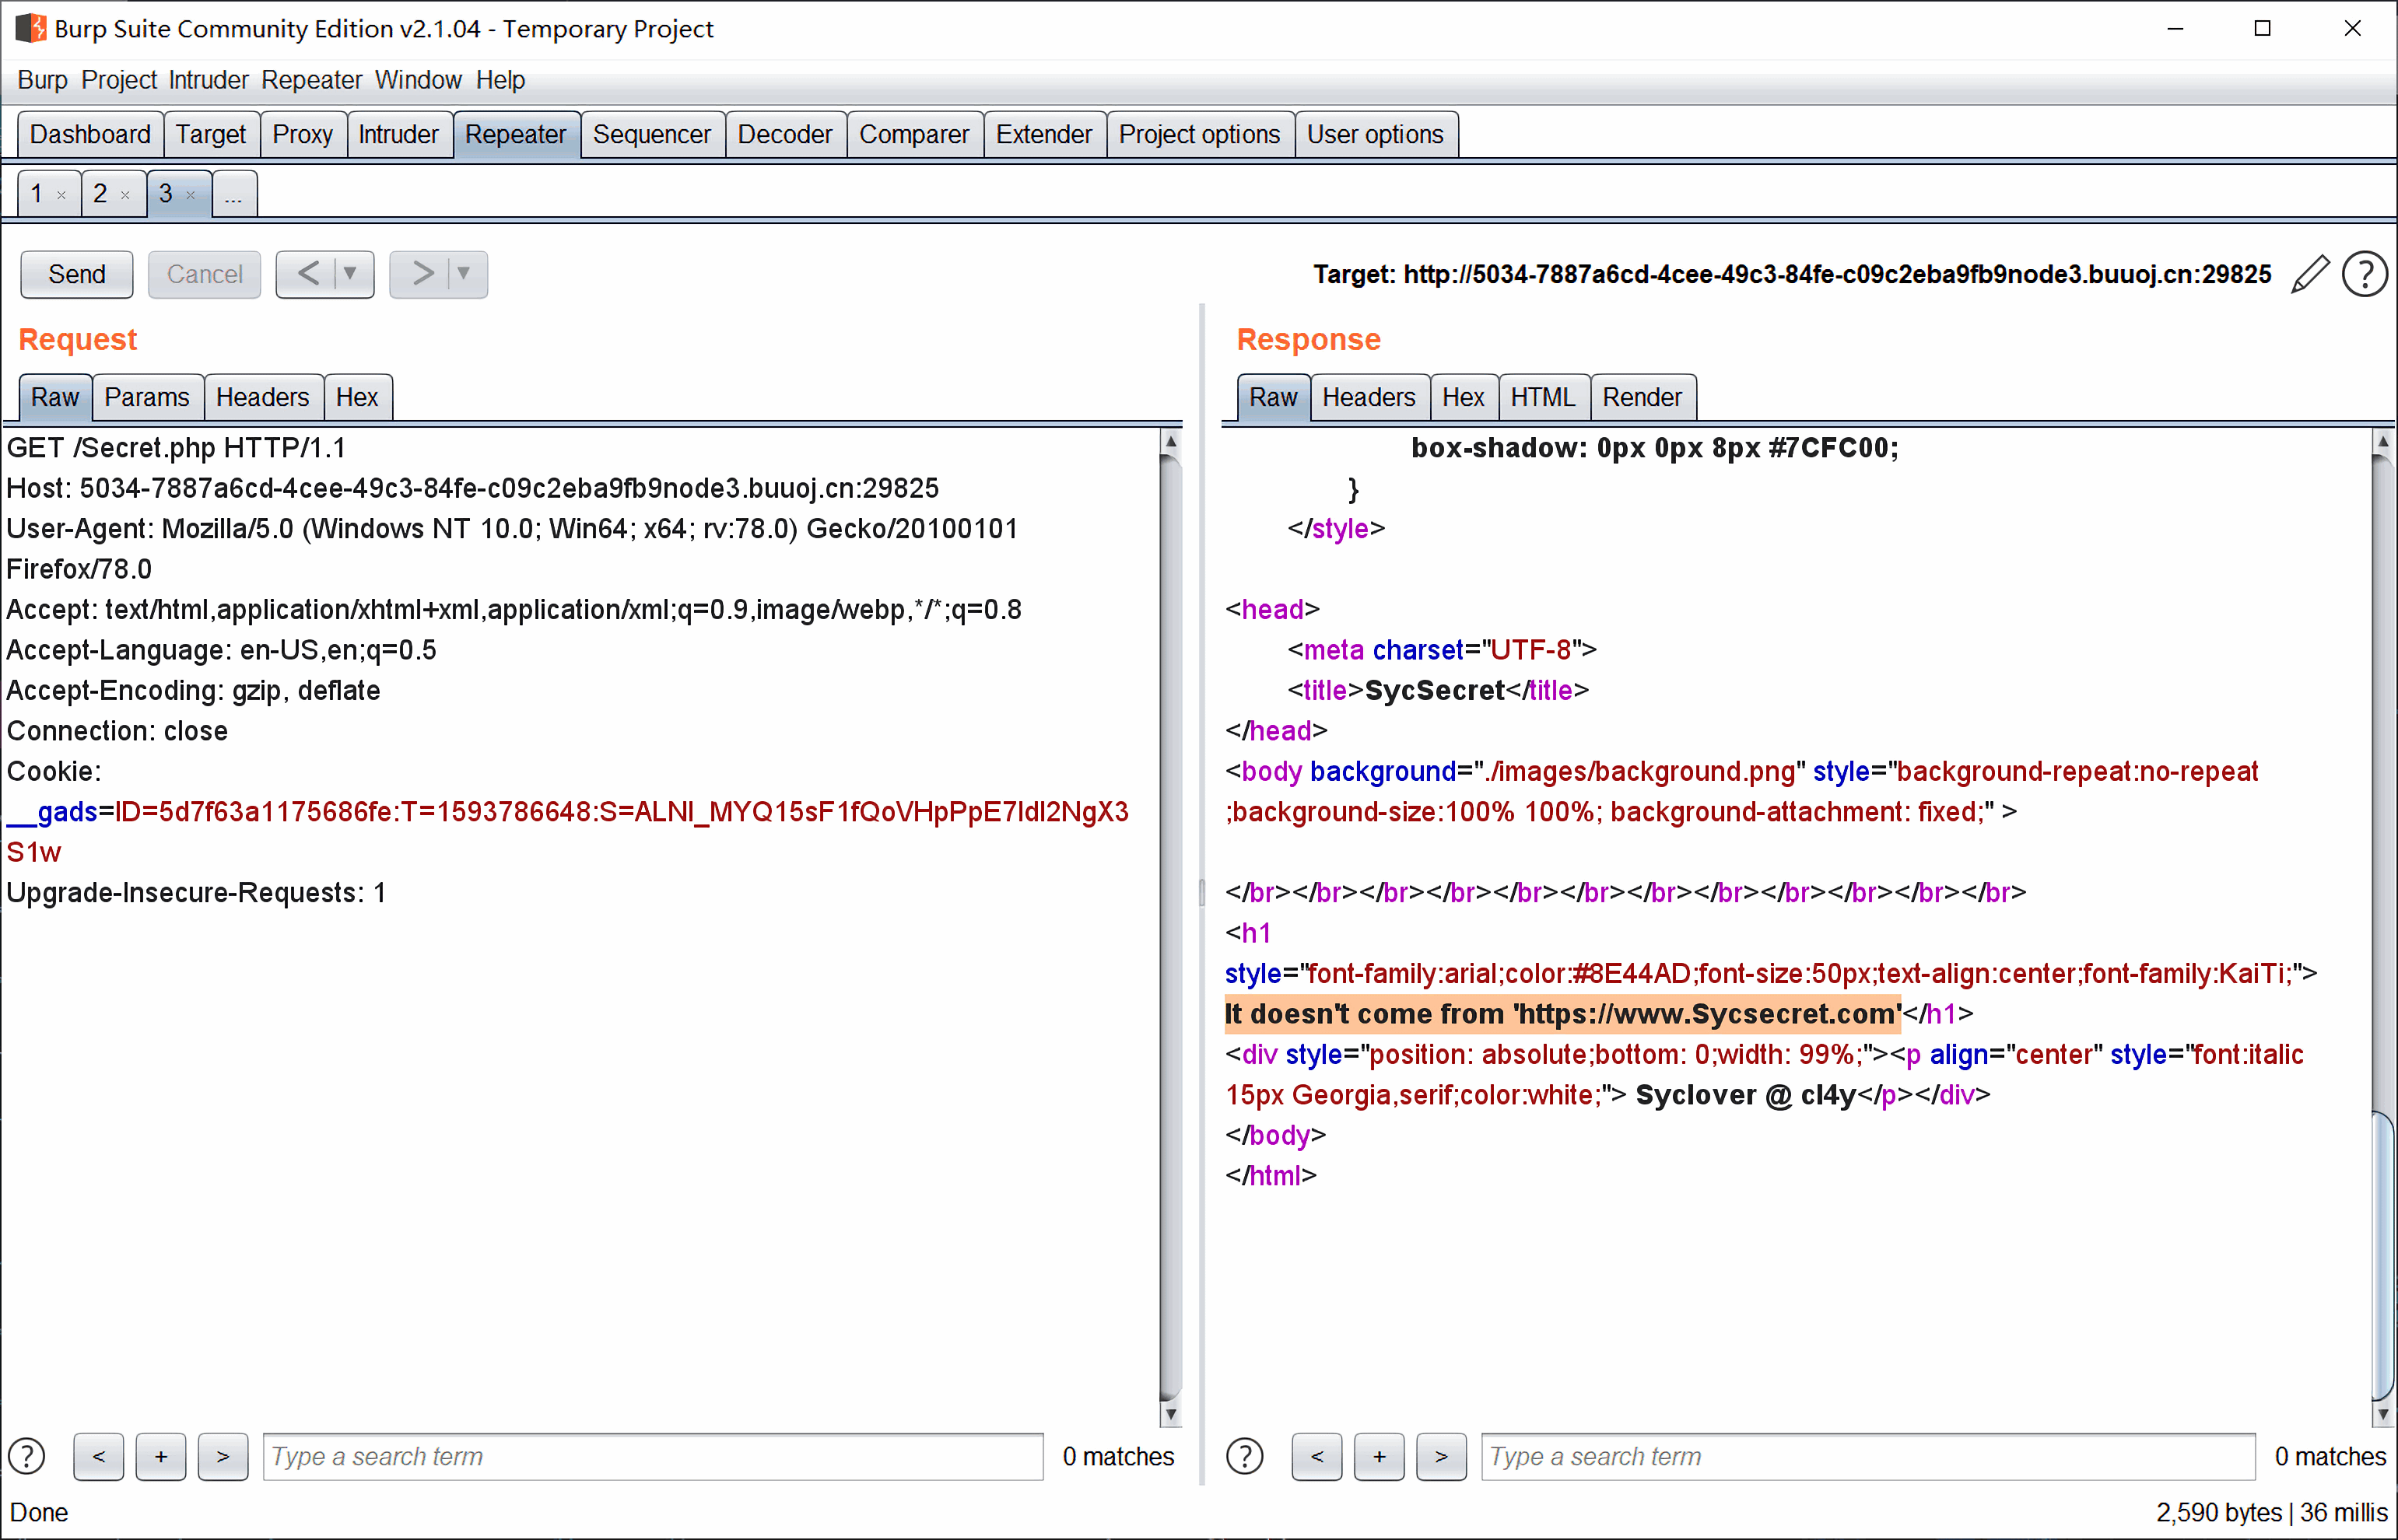The image size is (2398, 1540).
Task: Show request Hex view
Action: pos(357,397)
